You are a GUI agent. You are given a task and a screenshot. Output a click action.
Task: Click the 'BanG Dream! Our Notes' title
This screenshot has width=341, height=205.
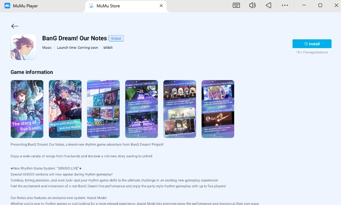74,38
